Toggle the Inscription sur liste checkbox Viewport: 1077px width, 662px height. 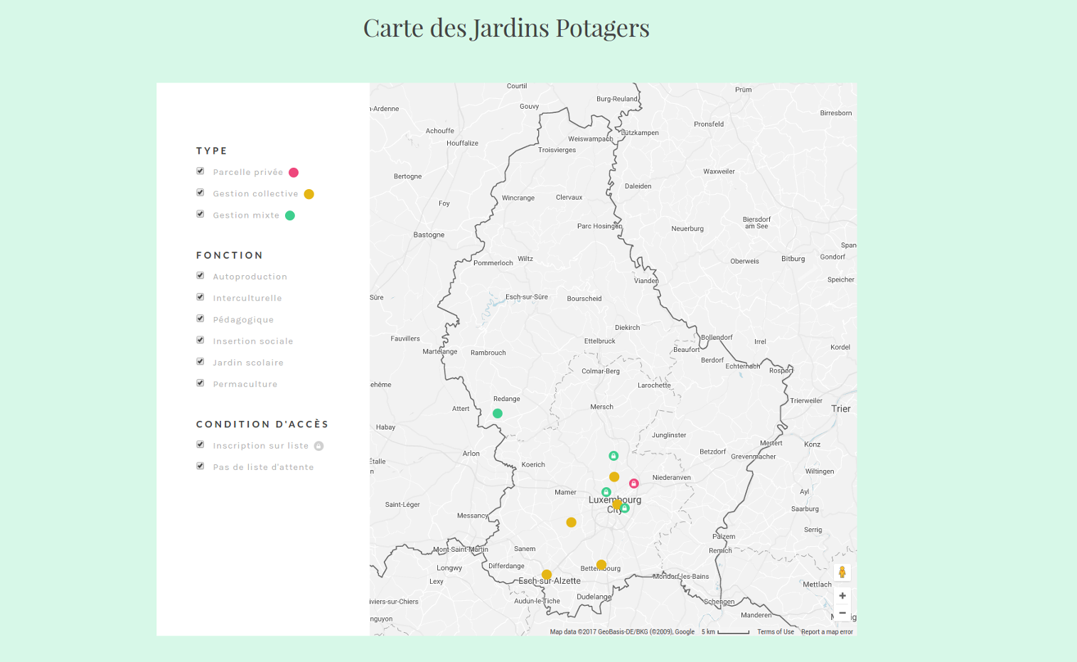(200, 445)
